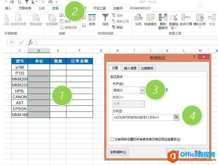Click the 订单金额 header cell
This screenshot has height=165, width=218.
click(x=79, y=61)
